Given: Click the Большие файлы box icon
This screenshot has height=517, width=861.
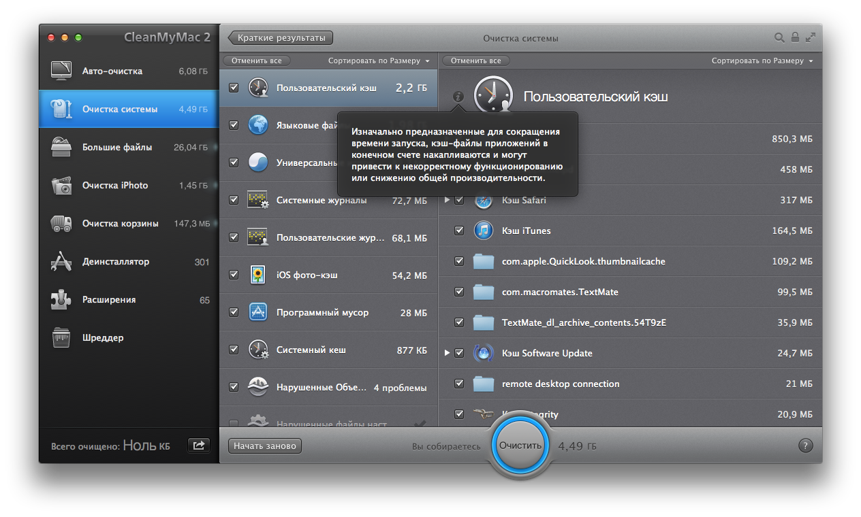Looking at the screenshot, I should [x=61, y=147].
